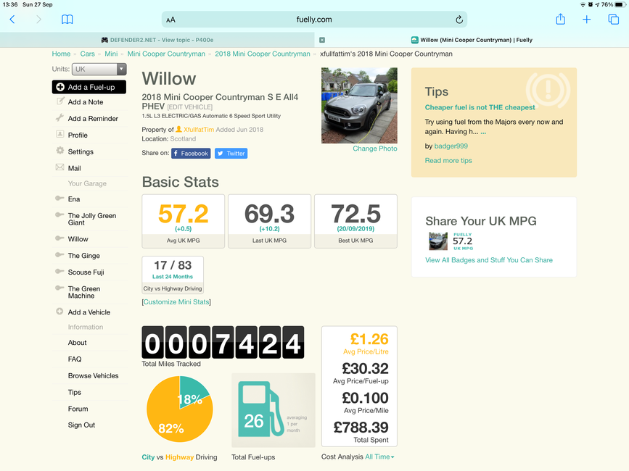Select The Jolly Green Giant vehicle
The width and height of the screenshot is (629, 471).
tap(92, 219)
